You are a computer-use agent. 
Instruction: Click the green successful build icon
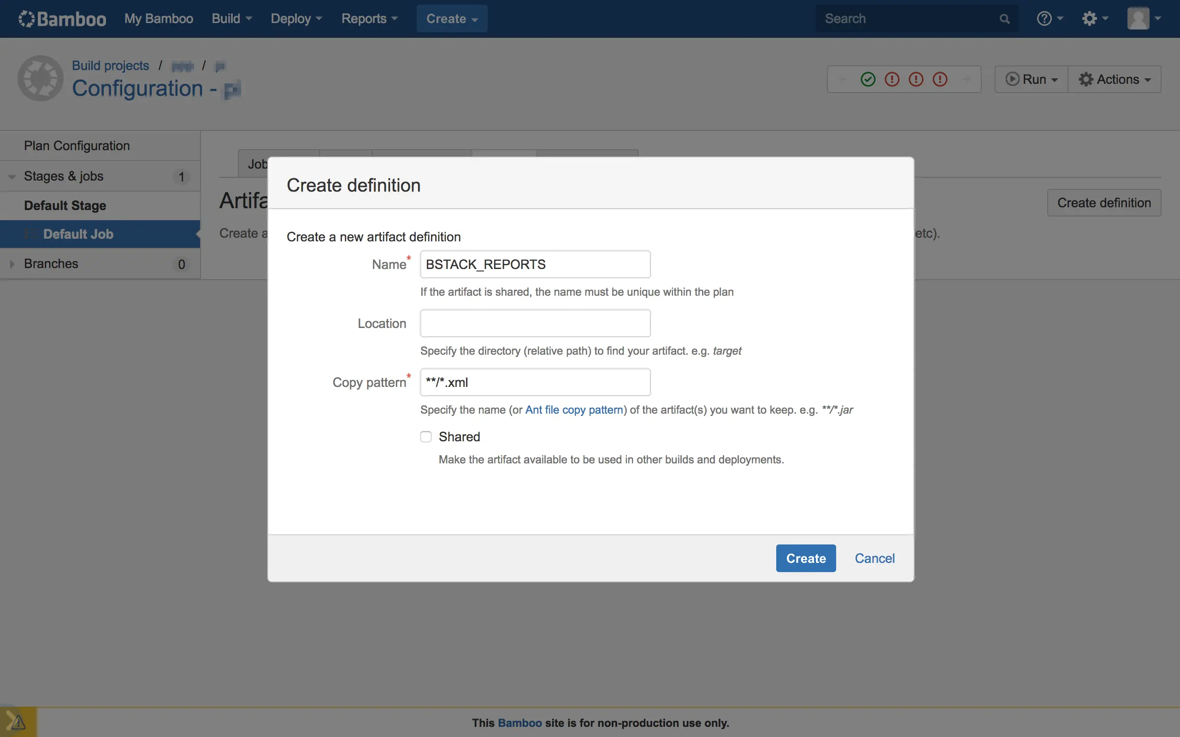(868, 79)
